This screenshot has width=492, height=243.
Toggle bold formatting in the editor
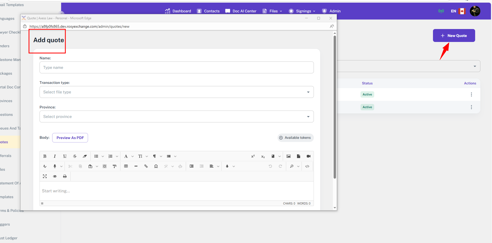point(45,156)
